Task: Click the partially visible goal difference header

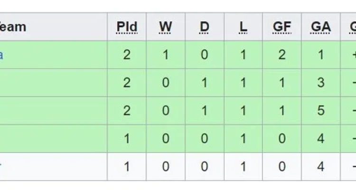Action: pyautogui.click(x=353, y=27)
